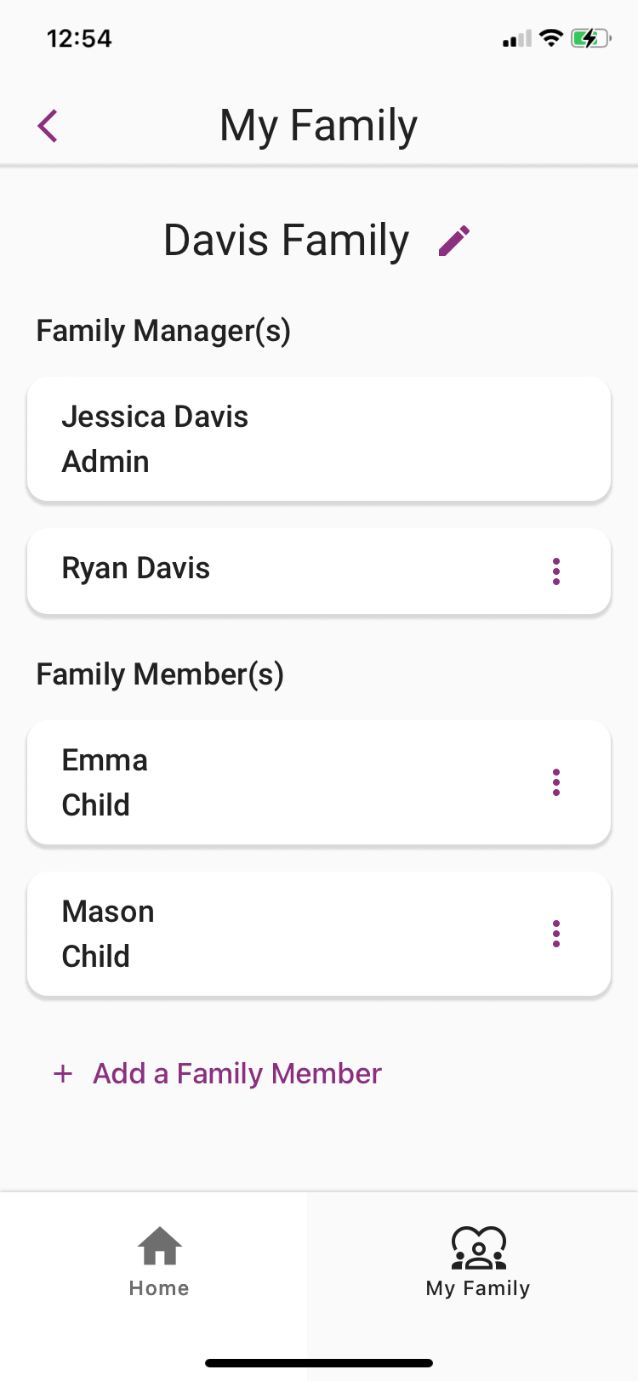Open Jessica Davis Admin card
The width and height of the screenshot is (638, 1381).
319,440
